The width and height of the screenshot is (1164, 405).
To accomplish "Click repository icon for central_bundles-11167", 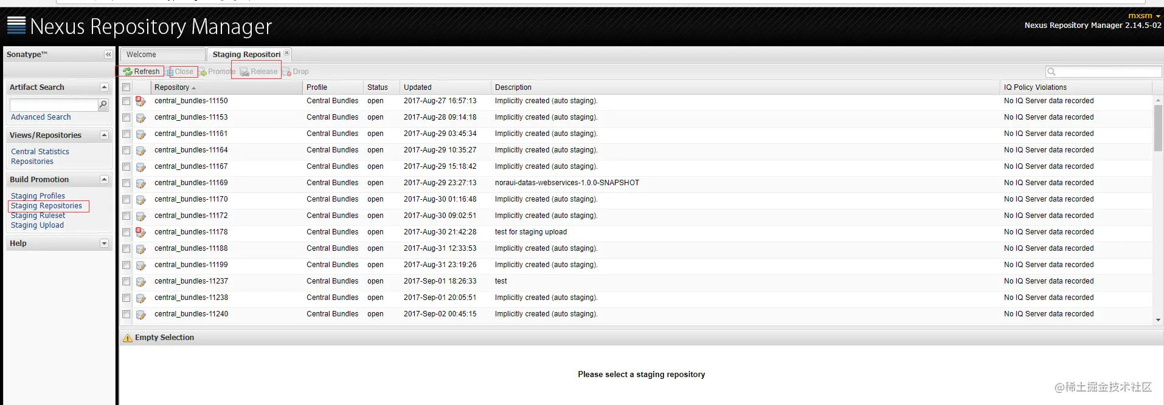I will pyautogui.click(x=140, y=167).
